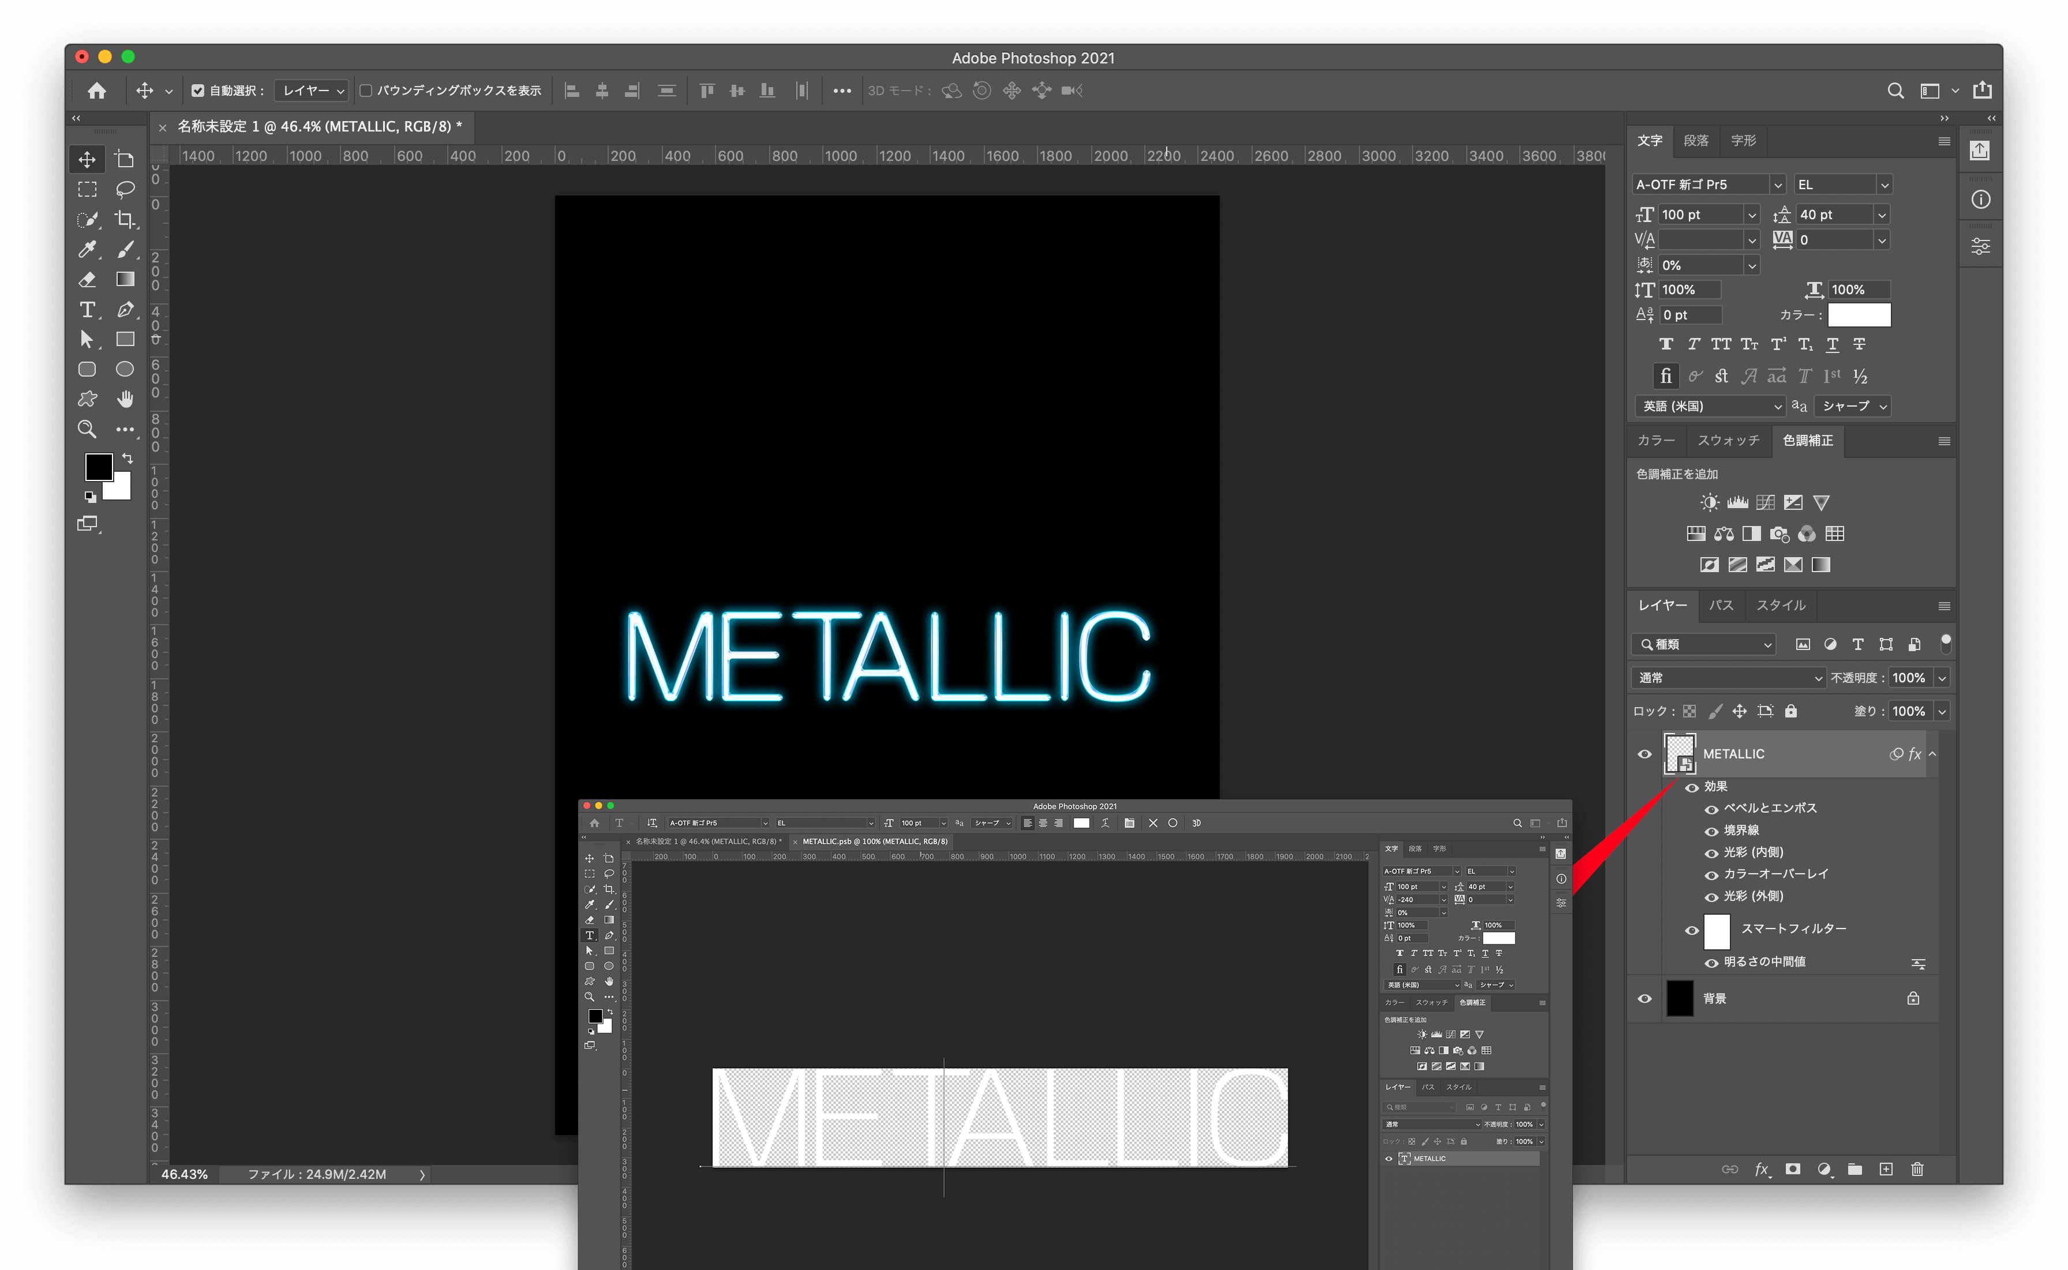
Task: Open the レイヤー auto-select dropdown
Action: 313,91
